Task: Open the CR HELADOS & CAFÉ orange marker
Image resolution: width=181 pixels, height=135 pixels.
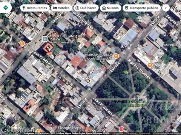Action: (x=39, y=131)
